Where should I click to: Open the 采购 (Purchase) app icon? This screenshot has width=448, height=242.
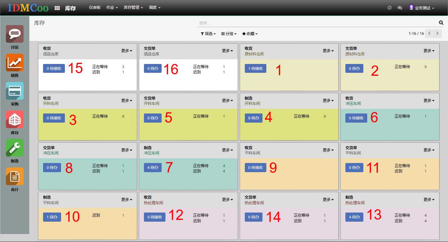pyautogui.click(x=15, y=91)
